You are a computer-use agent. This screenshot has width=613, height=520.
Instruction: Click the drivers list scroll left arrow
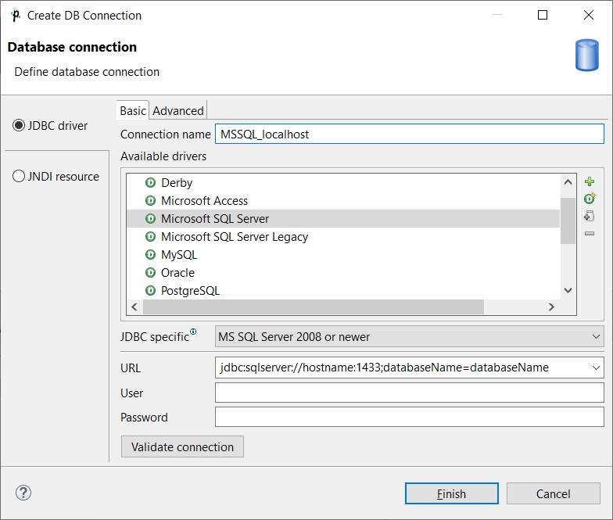134,307
